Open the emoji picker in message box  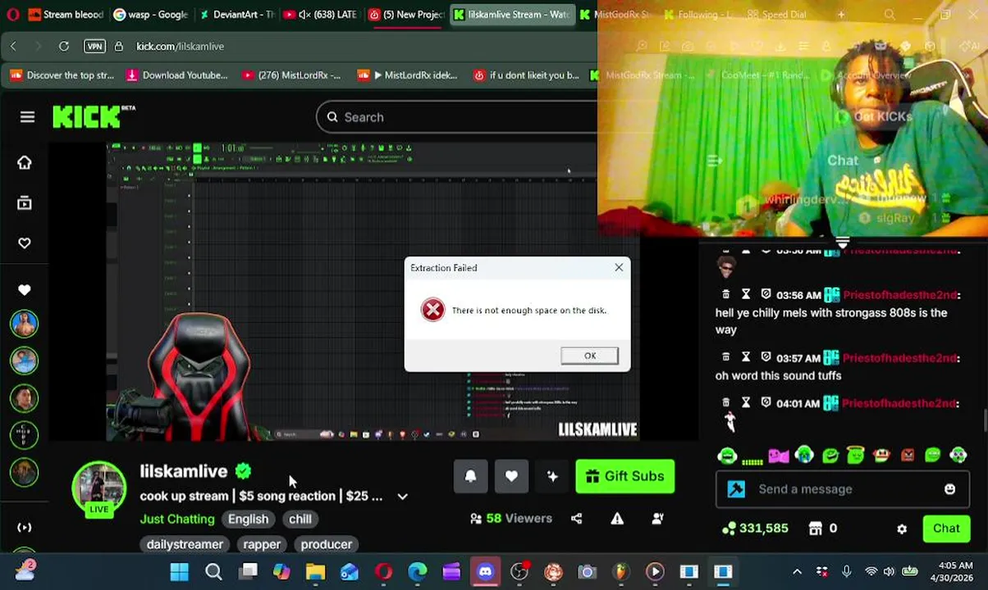pyautogui.click(x=949, y=489)
